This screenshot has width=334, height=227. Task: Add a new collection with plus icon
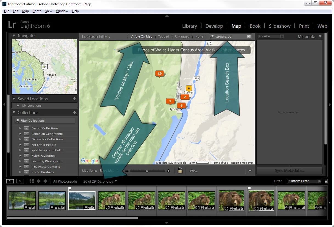point(74,112)
